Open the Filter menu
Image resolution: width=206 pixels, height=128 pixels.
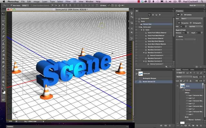[x=68, y=2]
